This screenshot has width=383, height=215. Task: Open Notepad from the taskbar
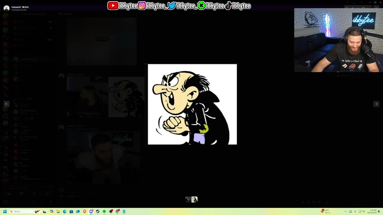point(124,211)
